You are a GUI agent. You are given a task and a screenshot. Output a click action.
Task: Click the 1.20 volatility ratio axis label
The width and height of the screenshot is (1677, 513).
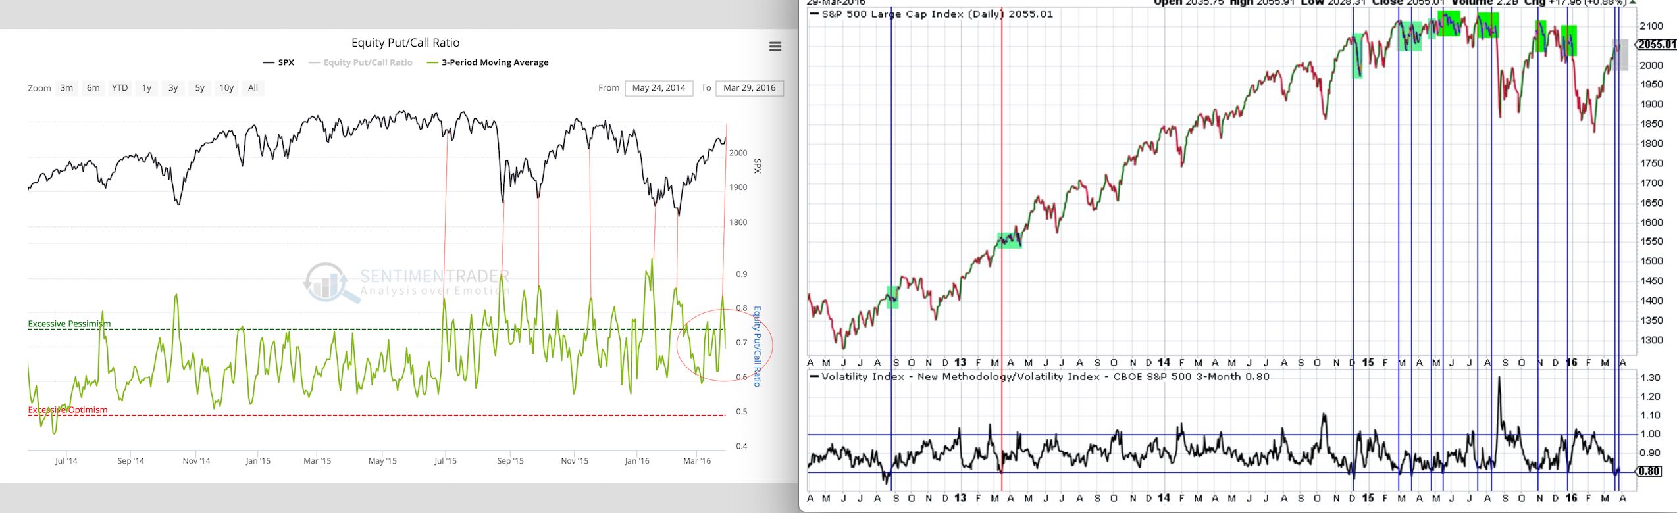point(1649,397)
